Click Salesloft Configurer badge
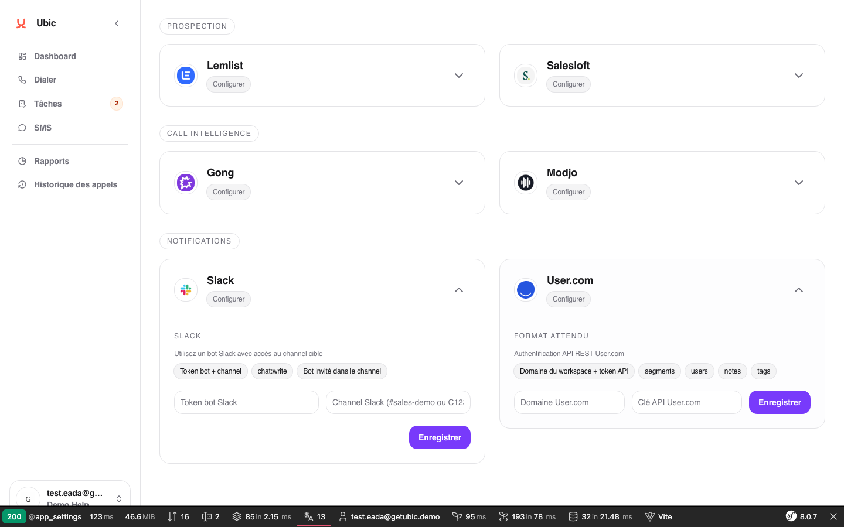844x527 pixels. click(569, 84)
